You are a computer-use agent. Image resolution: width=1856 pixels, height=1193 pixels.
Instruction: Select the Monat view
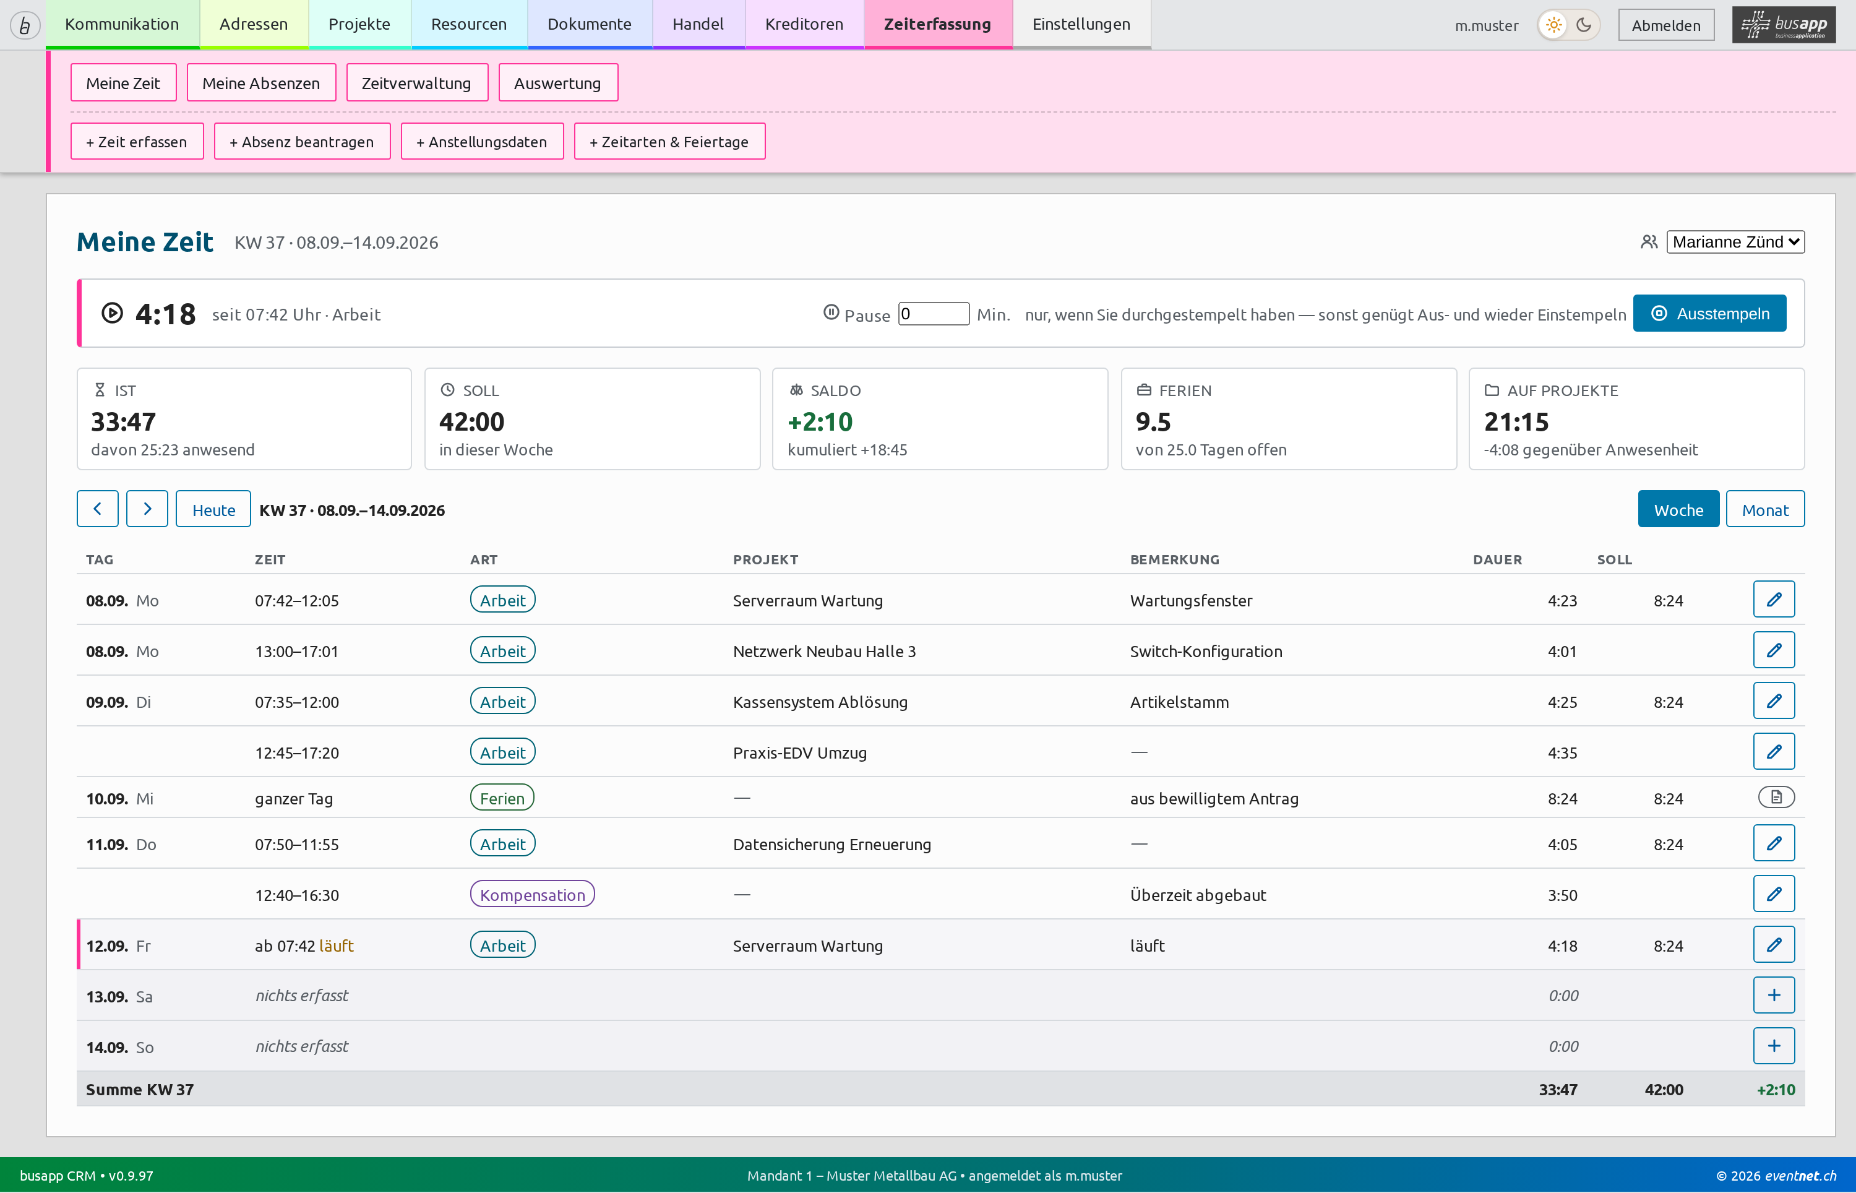tap(1764, 509)
